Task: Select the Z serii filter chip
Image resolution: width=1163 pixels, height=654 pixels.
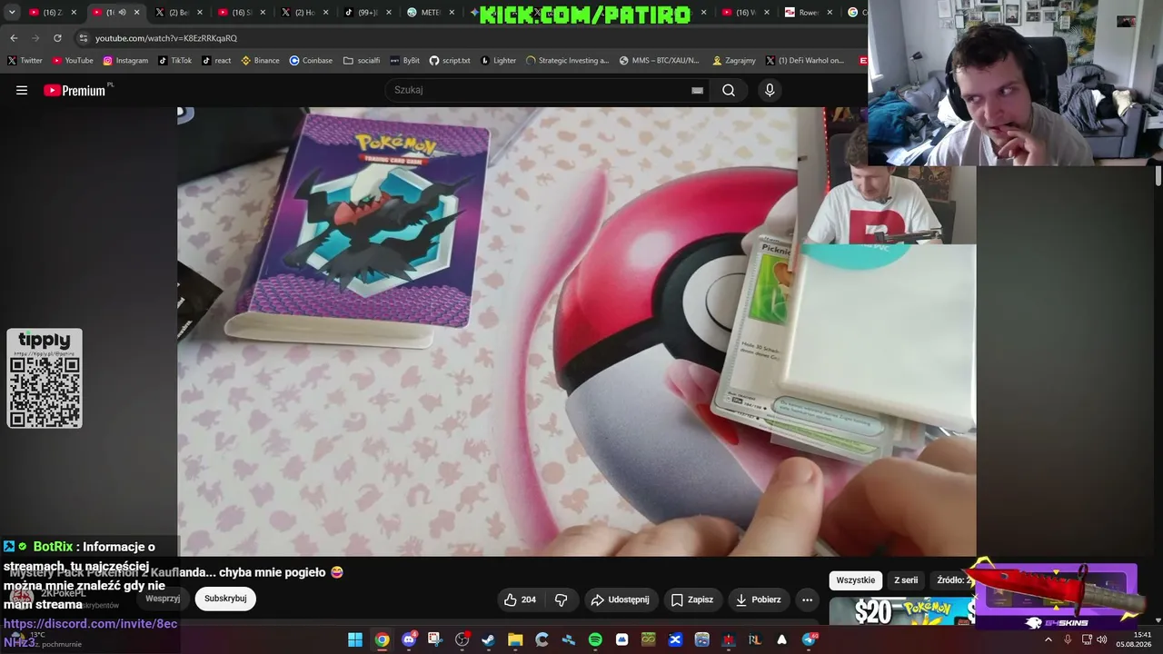Action: click(906, 580)
